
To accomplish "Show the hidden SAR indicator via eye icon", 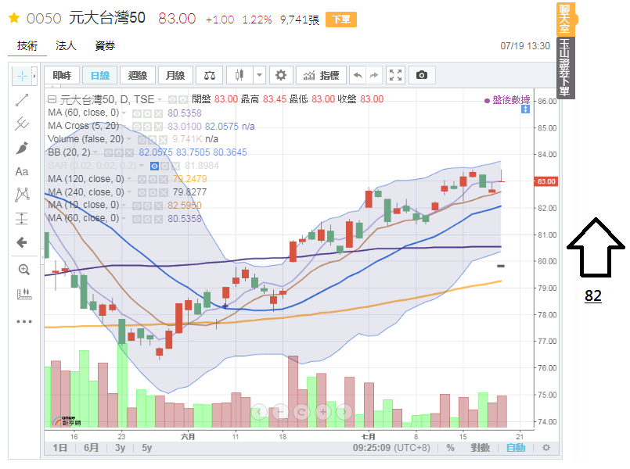I will (154, 166).
